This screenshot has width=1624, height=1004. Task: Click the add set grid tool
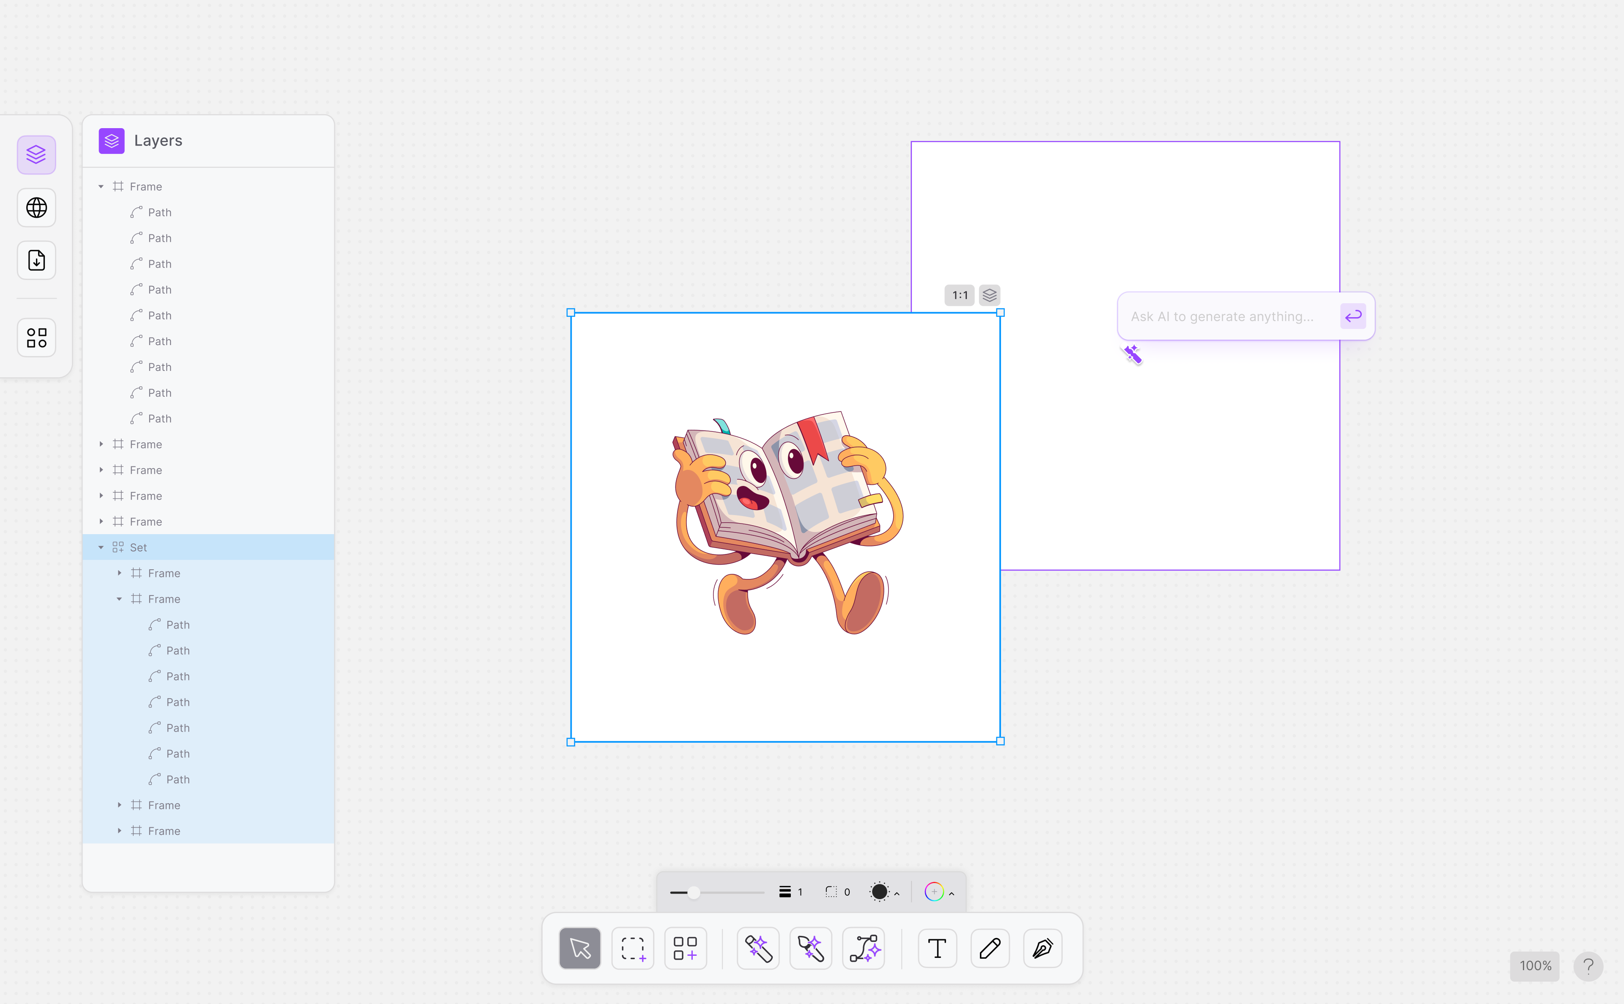tap(685, 948)
